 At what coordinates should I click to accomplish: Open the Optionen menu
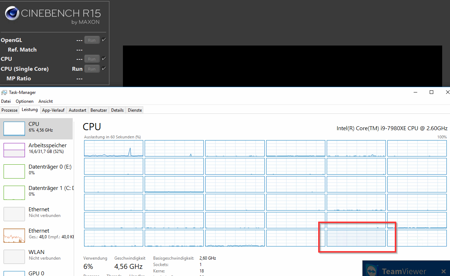(x=25, y=101)
